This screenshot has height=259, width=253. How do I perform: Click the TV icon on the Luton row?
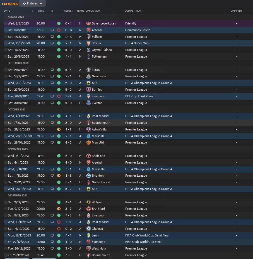(x=52, y=70)
